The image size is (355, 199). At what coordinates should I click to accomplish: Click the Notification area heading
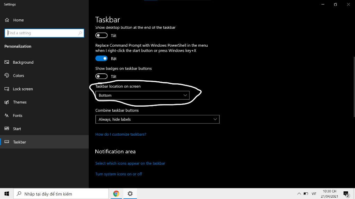(x=115, y=152)
